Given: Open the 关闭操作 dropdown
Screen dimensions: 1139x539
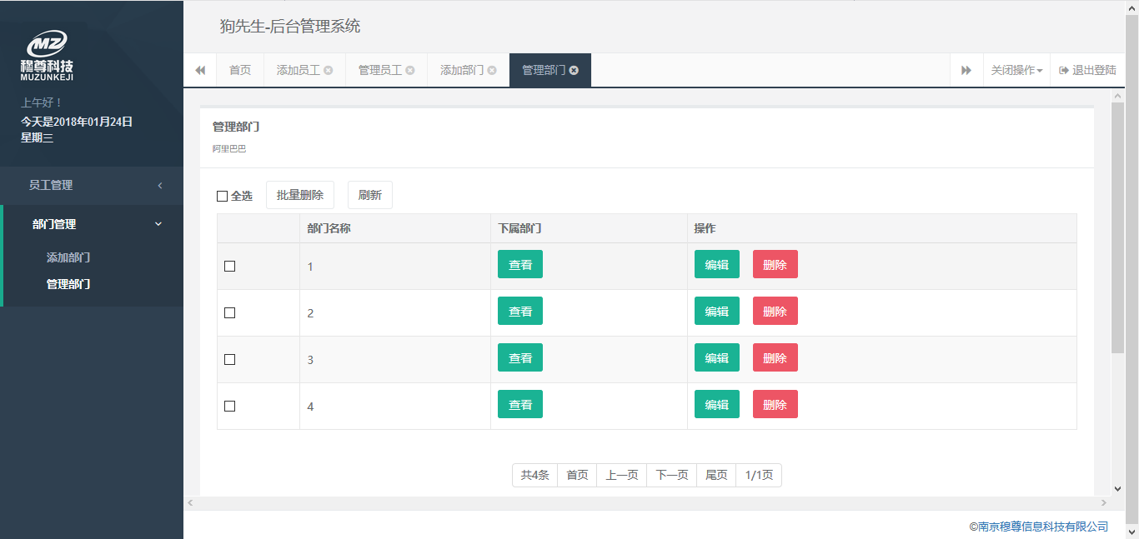Looking at the screenshot, I should pyautogui.click(x=1016, y=71).
